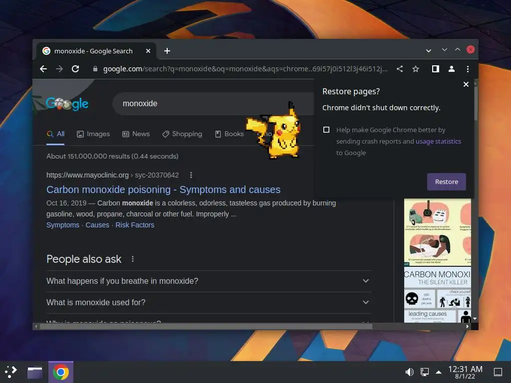The width and height of the screenshot is (511, 383).
Task: Click the Restore button
Action: point(447,182)
